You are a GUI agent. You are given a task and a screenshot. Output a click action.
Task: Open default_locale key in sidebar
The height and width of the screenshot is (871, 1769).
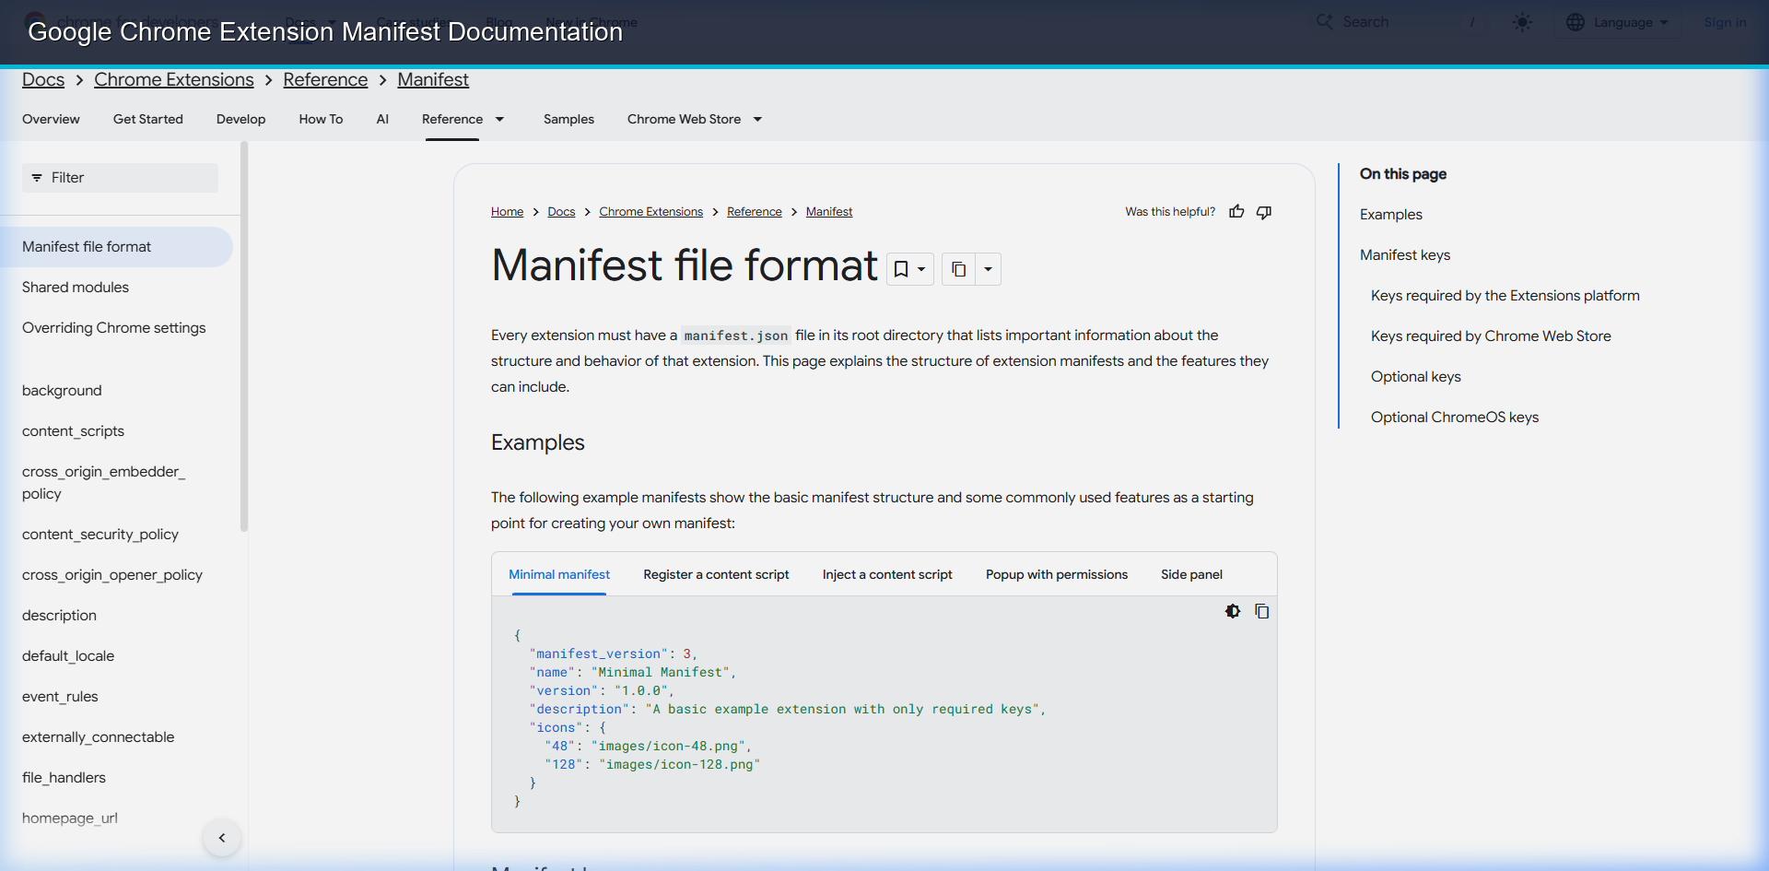point(68,656)
